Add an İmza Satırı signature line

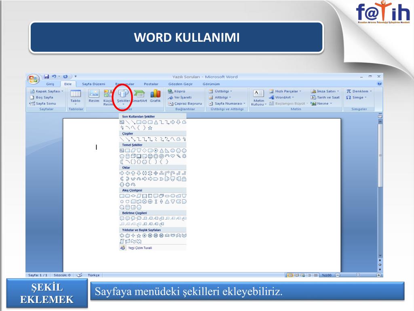point(325,91)
